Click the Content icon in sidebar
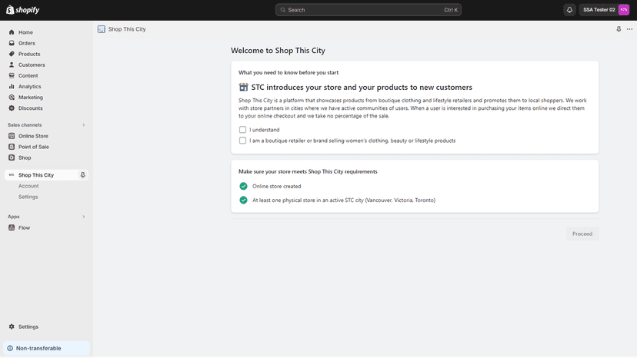The image size is (637, 358). pyautogui.click(x=12, y=75)
